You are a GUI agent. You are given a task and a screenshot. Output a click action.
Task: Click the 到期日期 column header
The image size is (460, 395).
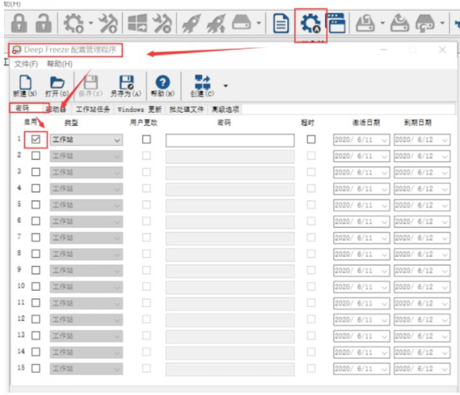[x=418, y=123]
